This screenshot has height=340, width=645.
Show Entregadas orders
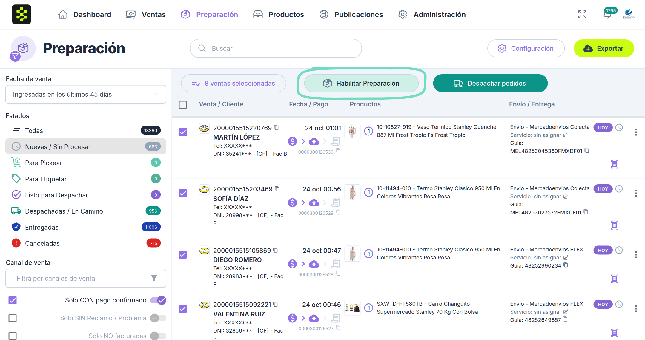pos(86,227)
